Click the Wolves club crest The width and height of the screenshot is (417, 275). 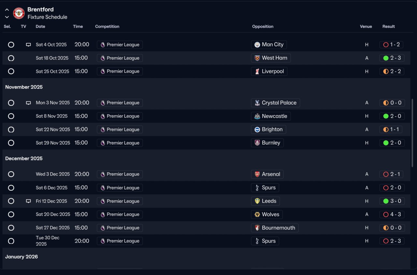pos(257,214)
